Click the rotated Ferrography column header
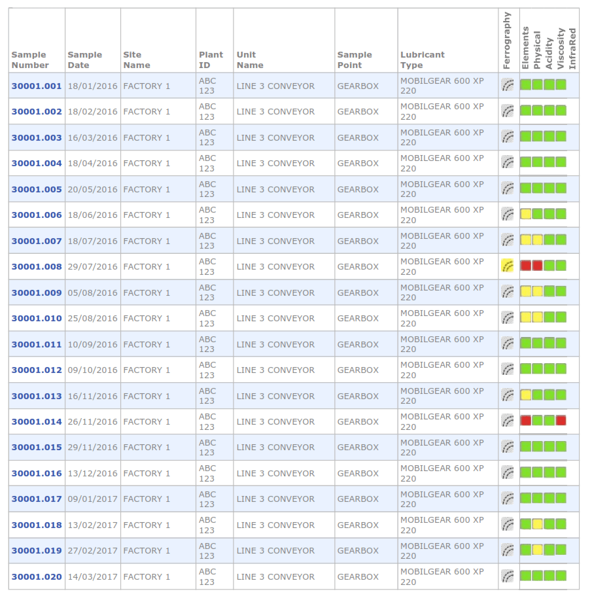 click(x=507, y=40)
